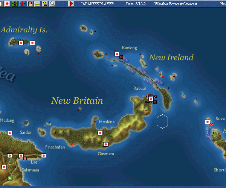
Task: Click the two yellow ships toolbar icon
Action: [x=45, y=4]
